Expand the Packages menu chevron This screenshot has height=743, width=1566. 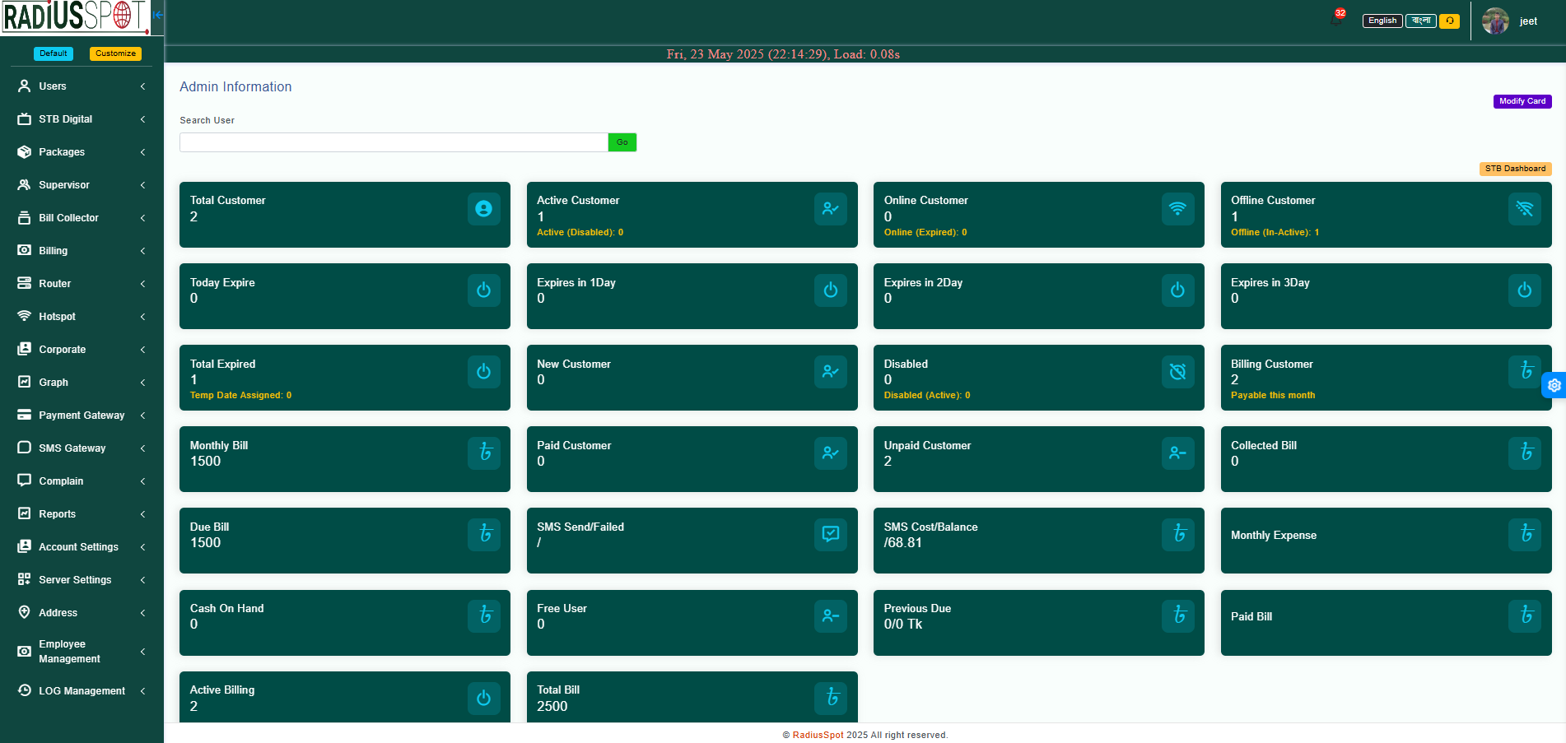coord(142,152)
